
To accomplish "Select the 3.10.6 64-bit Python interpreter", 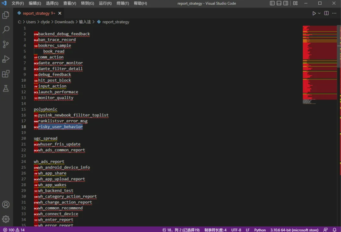I will pyautogui.click(x=294, y=230).
